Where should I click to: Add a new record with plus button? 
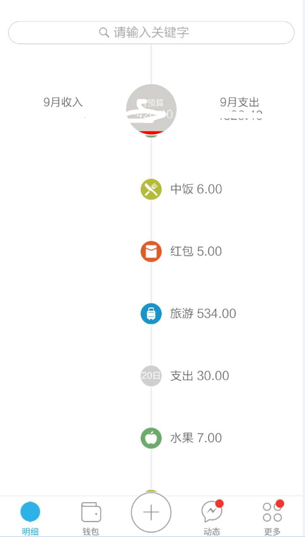151,513
